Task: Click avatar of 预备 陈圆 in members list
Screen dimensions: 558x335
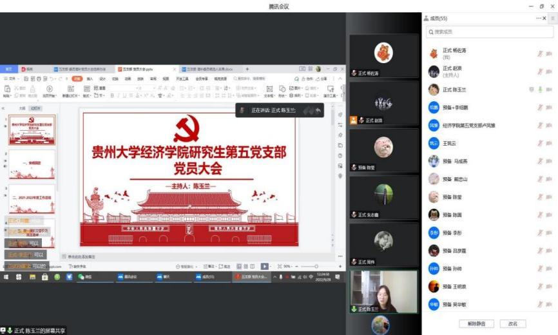Action: tap(434, 215)
